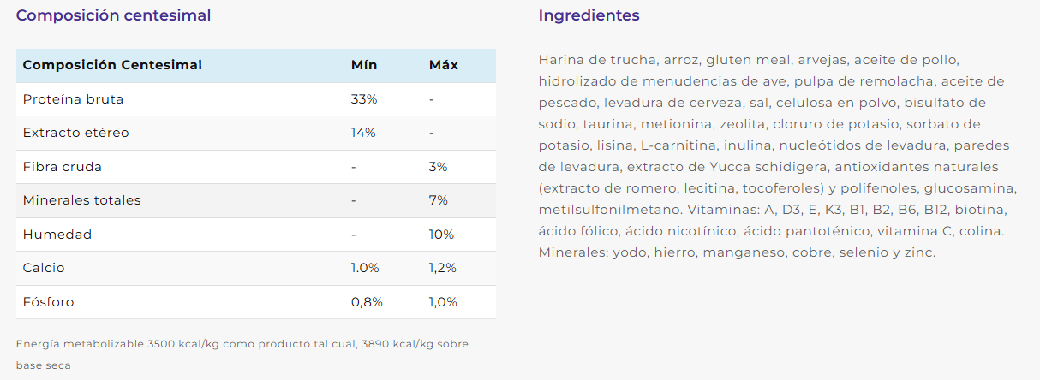Viewport: 1040px width, 380px height.
Task: Click the 'Humedad' row label
Action: tap(57, 235)
